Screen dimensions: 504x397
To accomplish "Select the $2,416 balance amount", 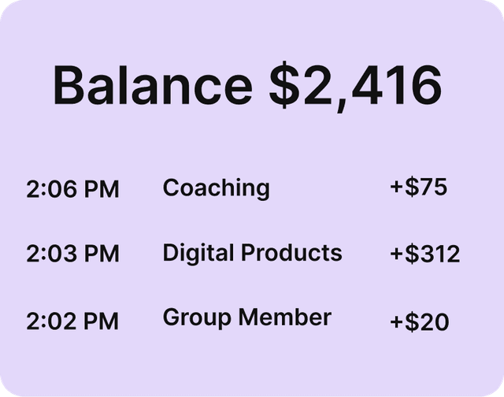I will [355, 85].
